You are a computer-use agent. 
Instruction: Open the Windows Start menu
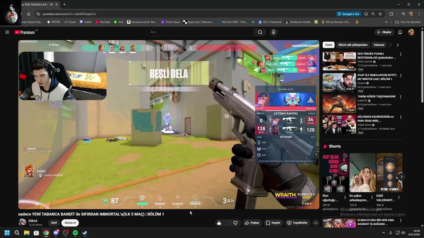click(7, 233)
